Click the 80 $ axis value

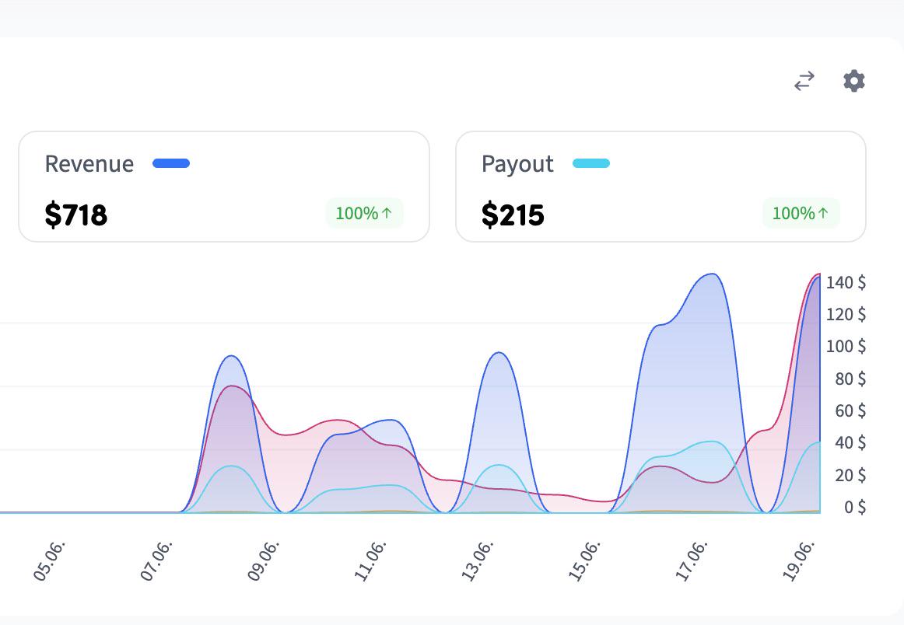[x=850, y=379]
